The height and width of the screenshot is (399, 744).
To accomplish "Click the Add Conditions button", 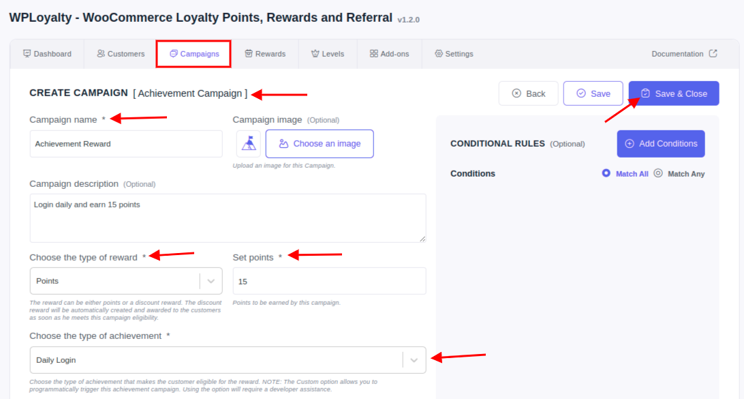I will click(661, 144).
